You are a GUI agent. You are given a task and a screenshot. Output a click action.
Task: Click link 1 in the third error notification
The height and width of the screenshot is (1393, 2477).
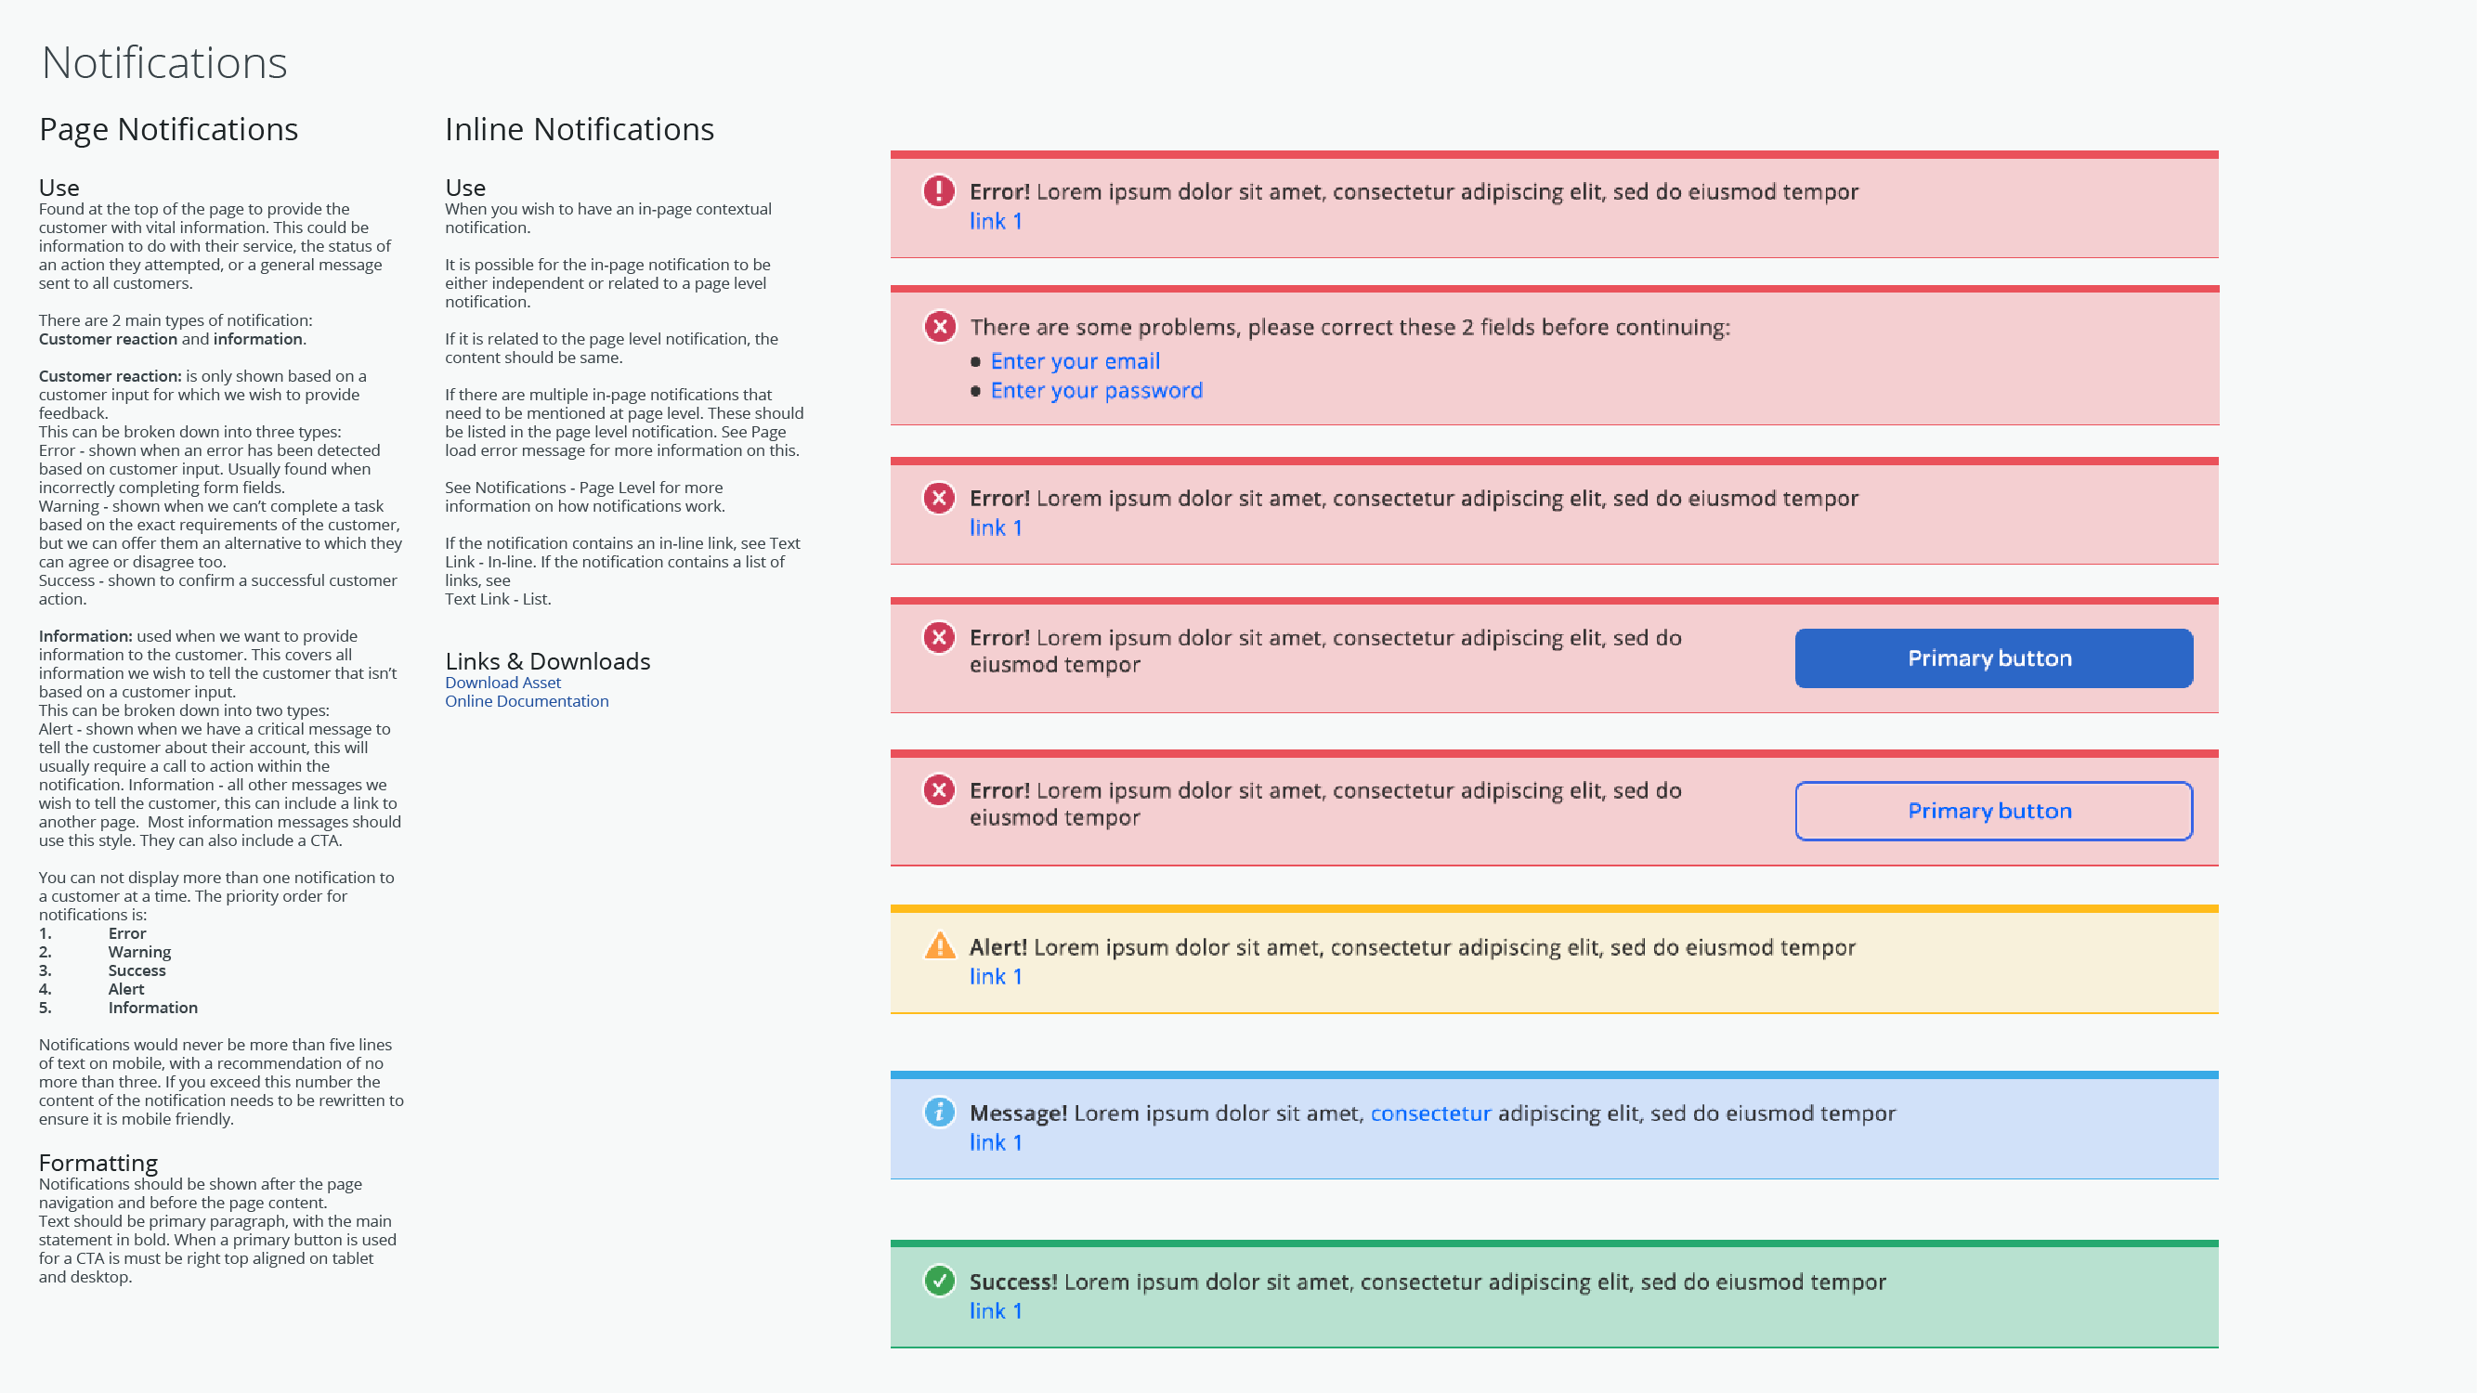(x=996, y=527)
